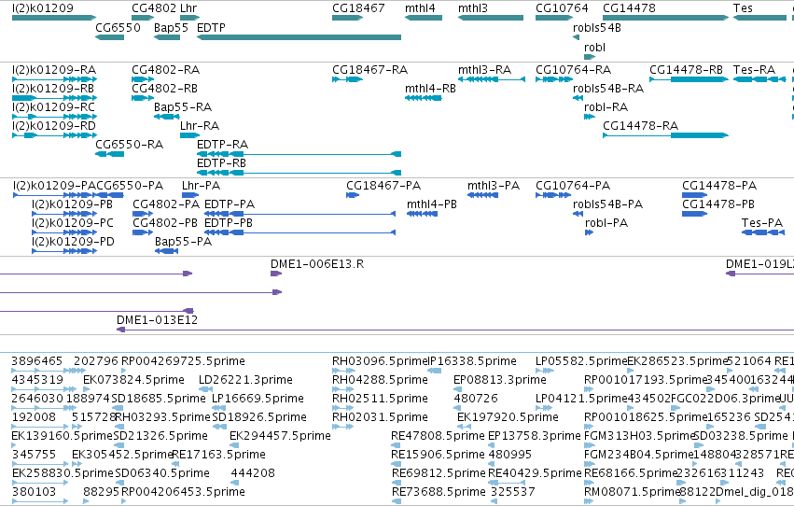Image resolution: width=794 pixels, height=506 pixels.
Task: Select EST RE47808.5prime
Action: pyautogui.click(x=438, y=436)
